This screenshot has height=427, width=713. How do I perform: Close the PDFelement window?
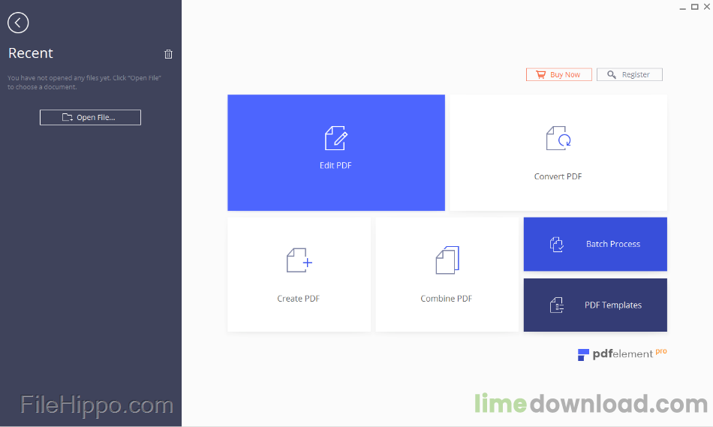[x=707, y=7]
